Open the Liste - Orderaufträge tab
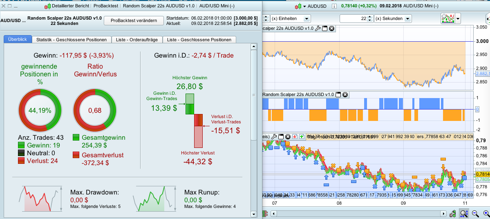Image resolution: width=490 pixels, height=219 pixels. tap(137, 40)
